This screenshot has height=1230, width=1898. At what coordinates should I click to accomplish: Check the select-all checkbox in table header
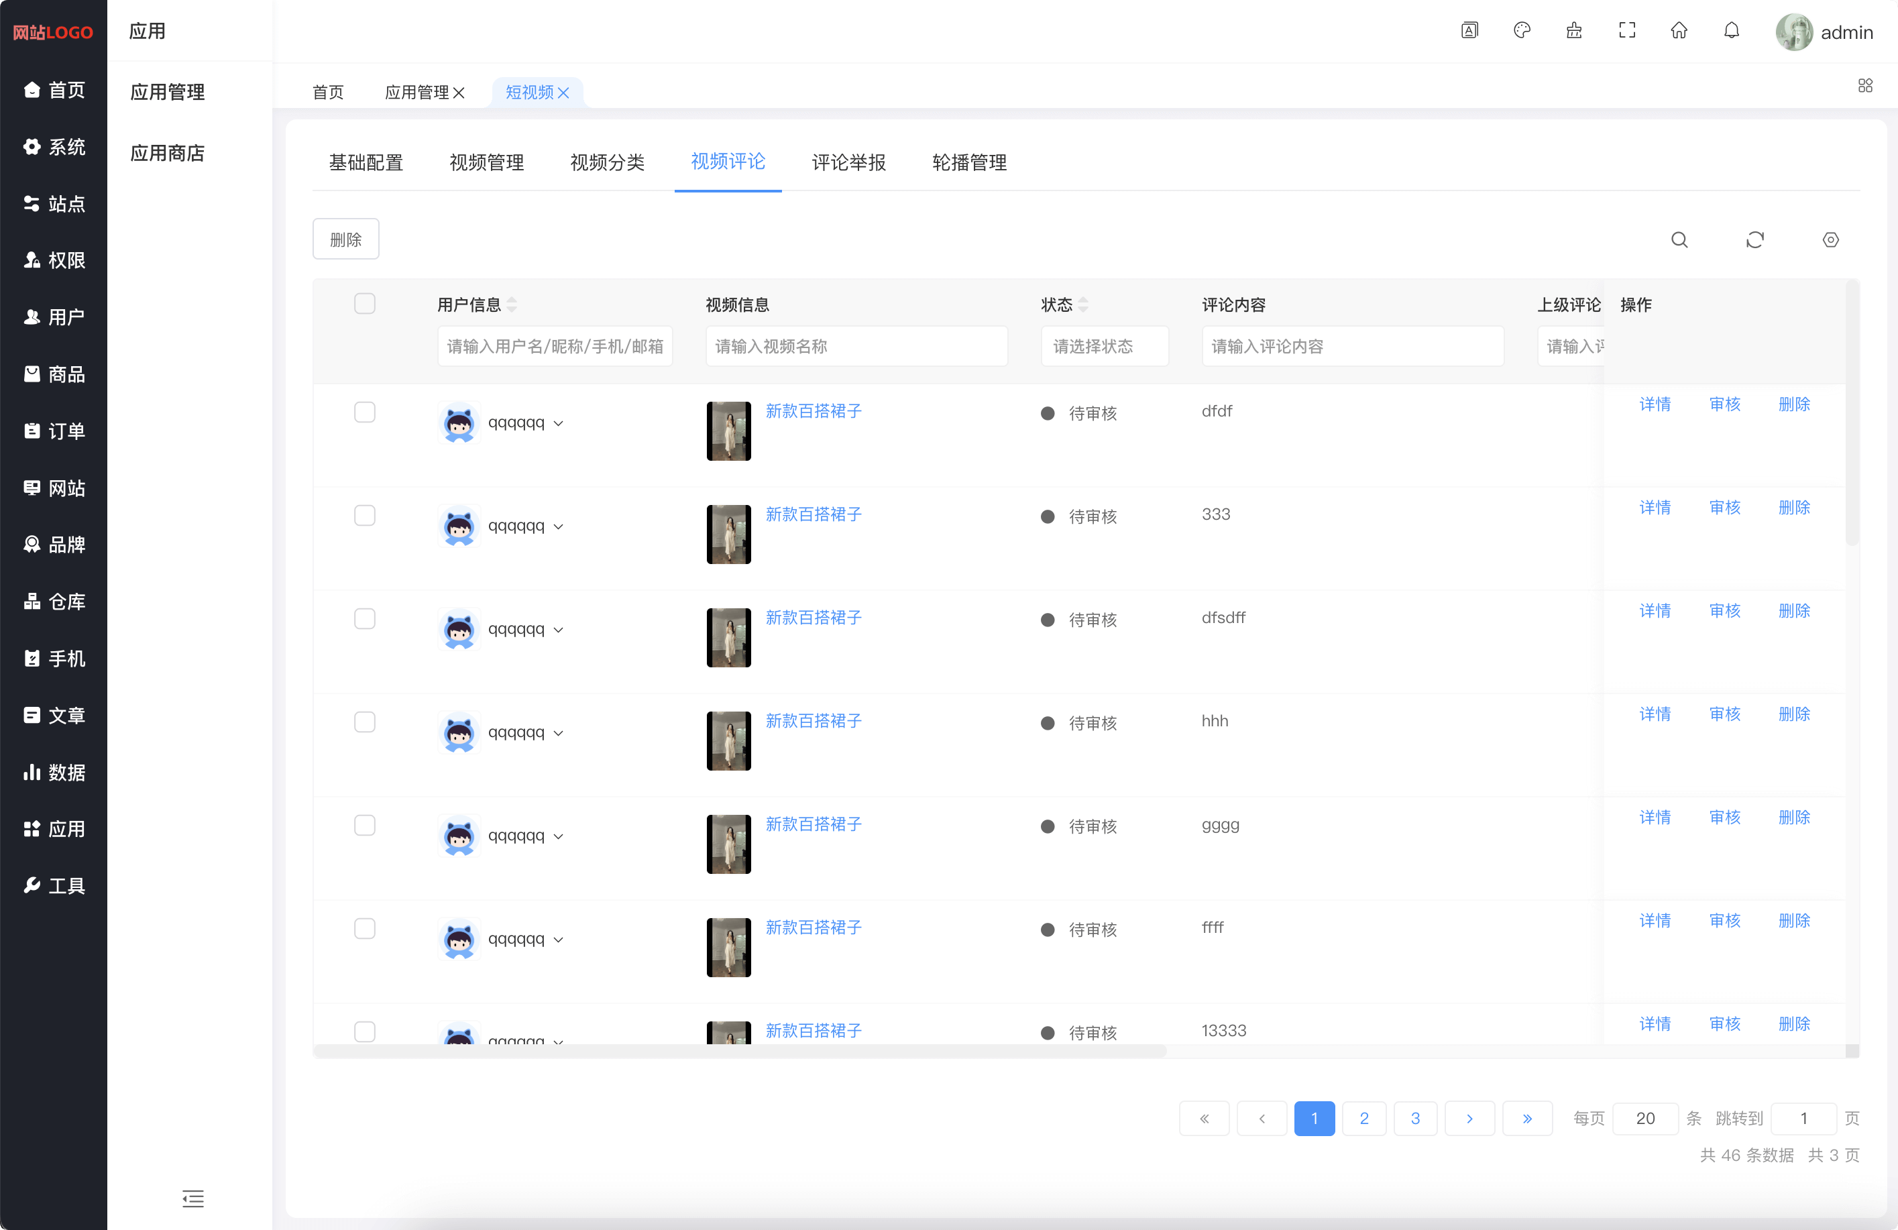point(364,303)
